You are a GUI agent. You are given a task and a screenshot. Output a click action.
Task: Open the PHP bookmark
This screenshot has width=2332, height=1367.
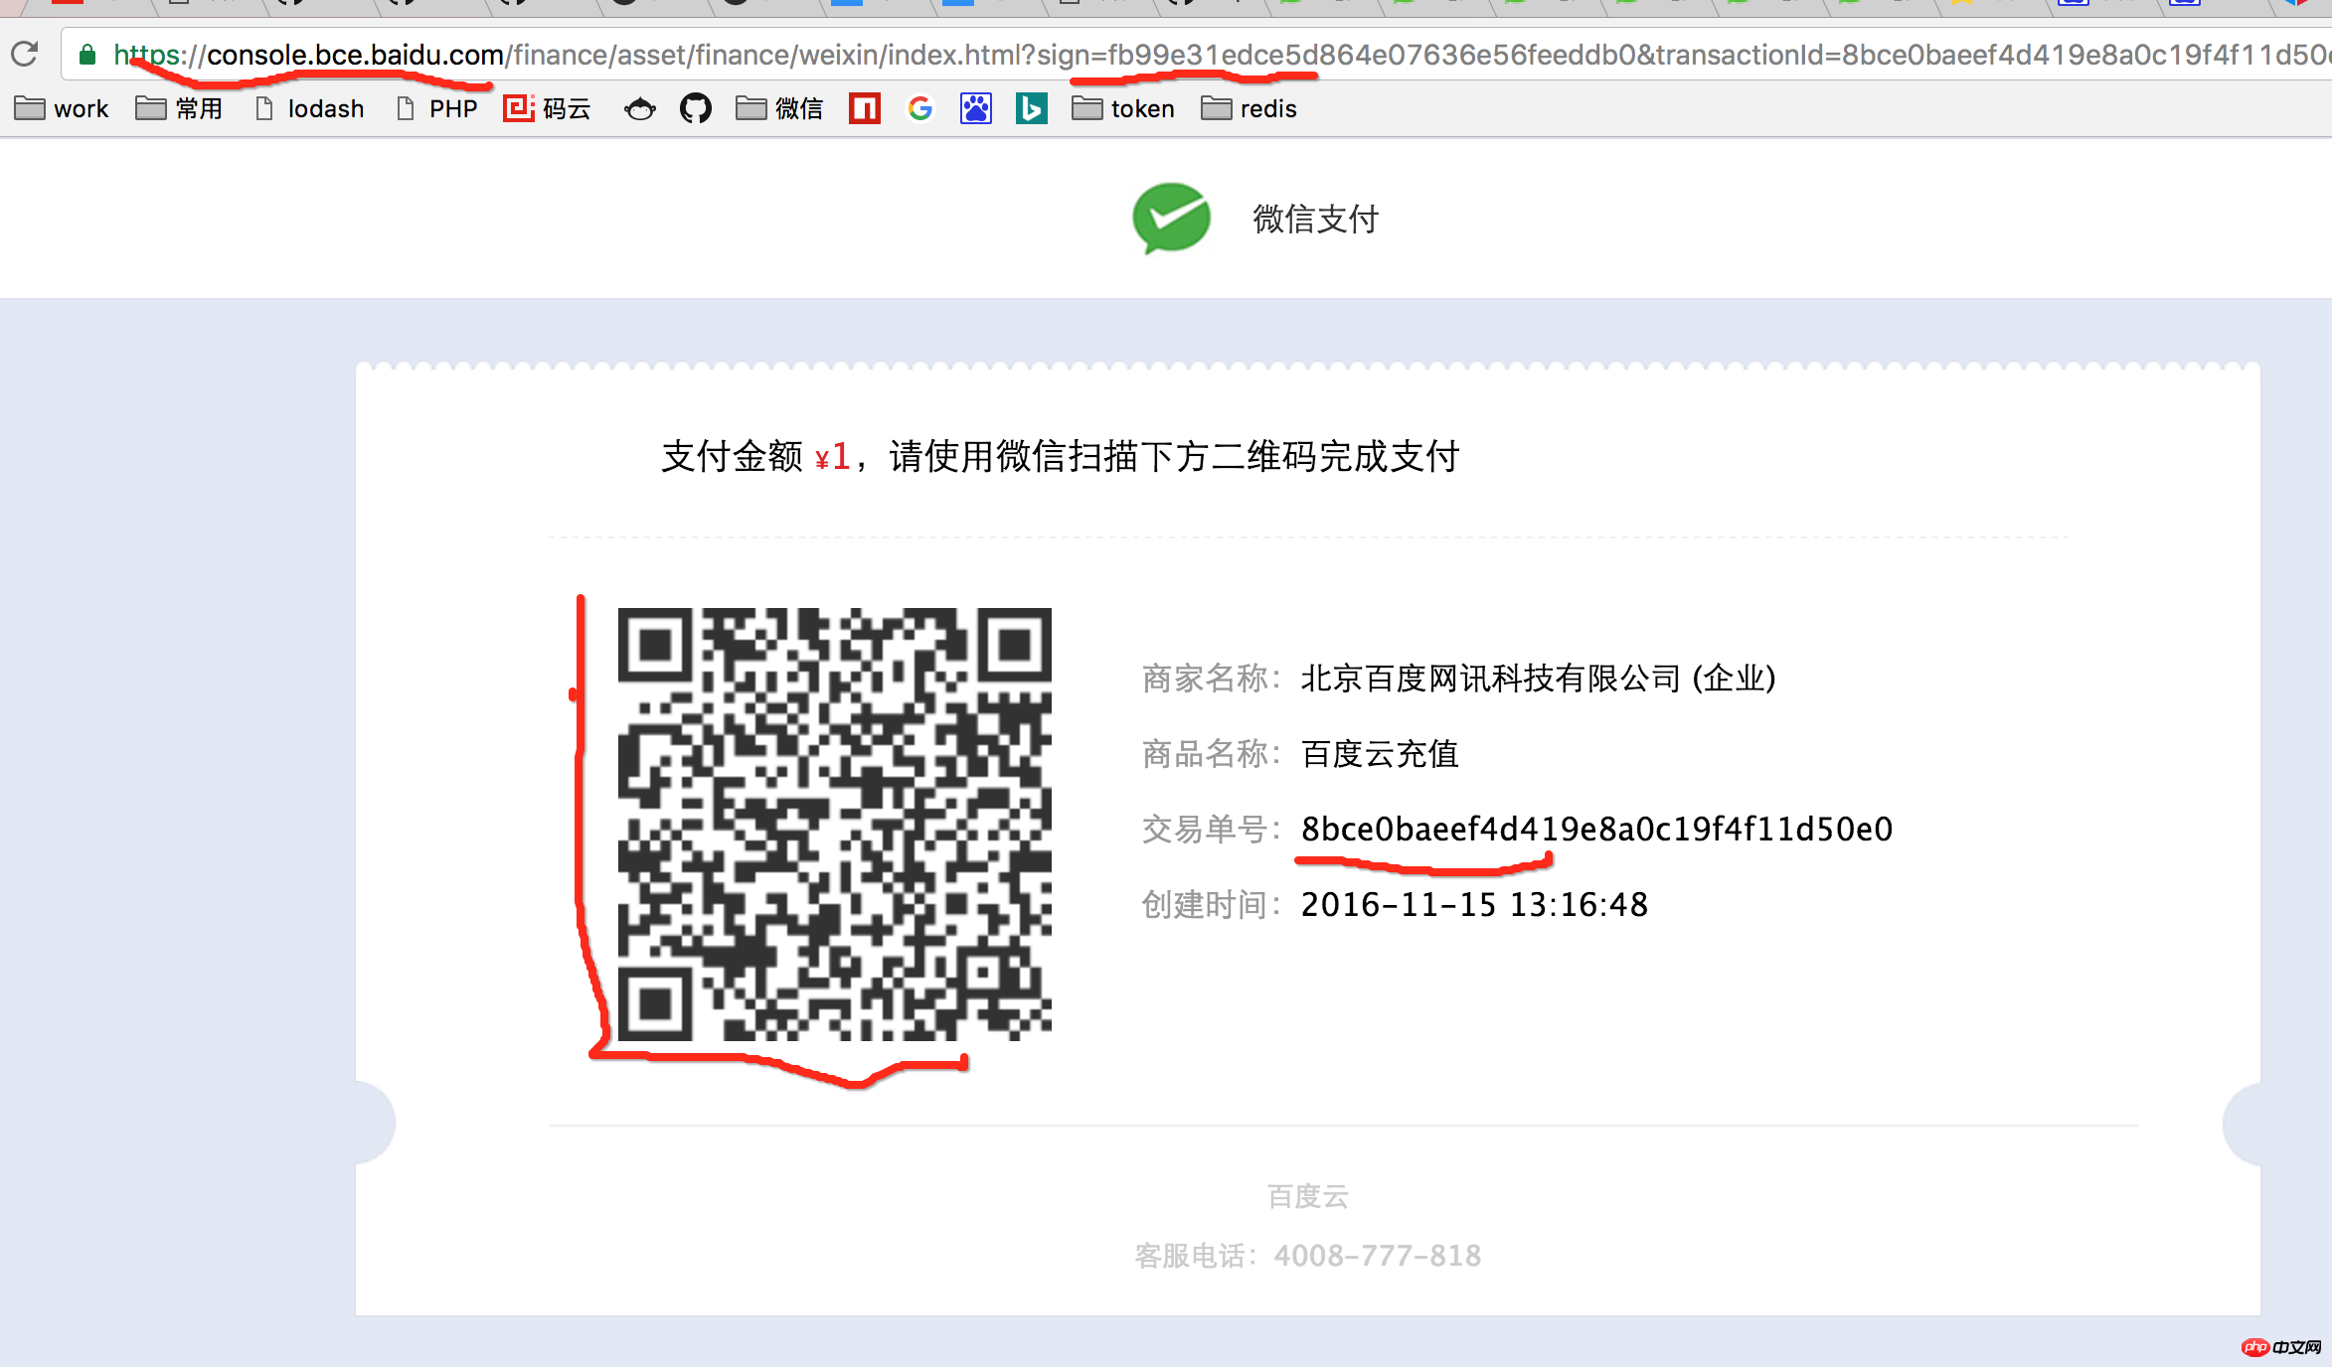[437, 108]
